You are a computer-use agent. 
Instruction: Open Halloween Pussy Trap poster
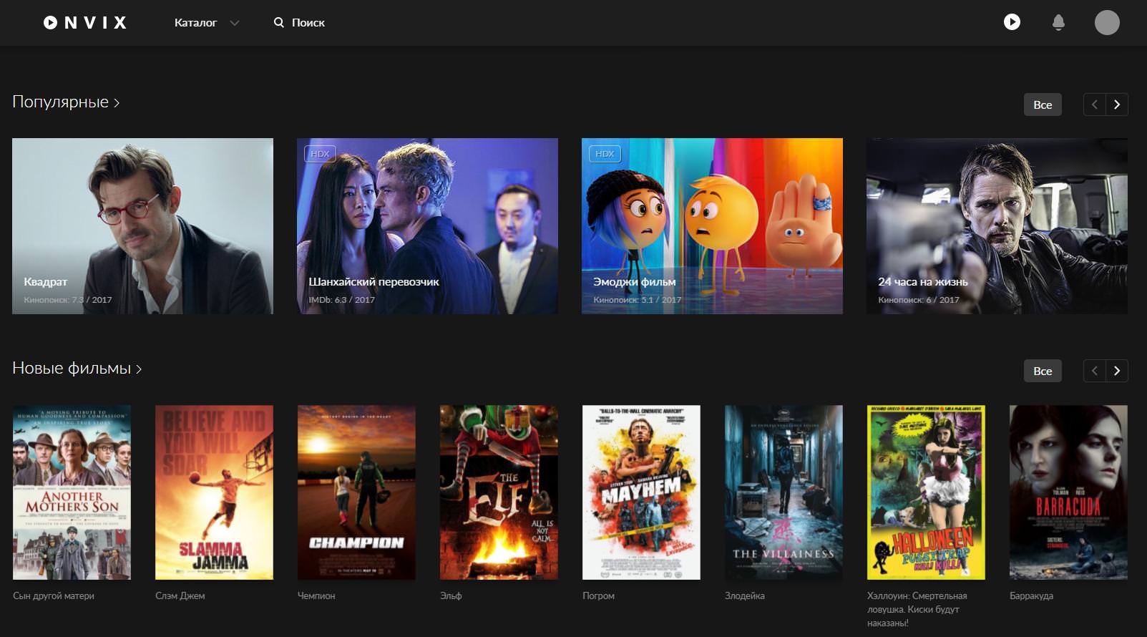(926, 492)
